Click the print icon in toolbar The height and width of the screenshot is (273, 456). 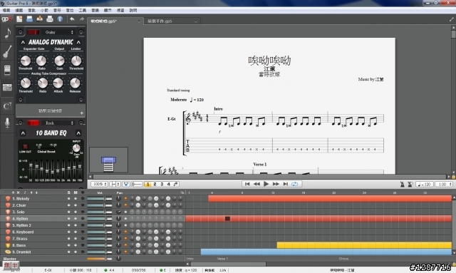click(50, 19)
